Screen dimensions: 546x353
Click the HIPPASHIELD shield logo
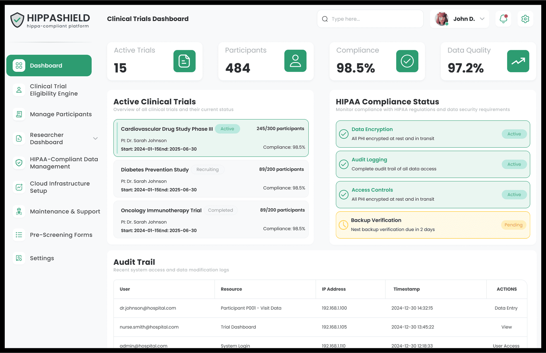[17, 20]
